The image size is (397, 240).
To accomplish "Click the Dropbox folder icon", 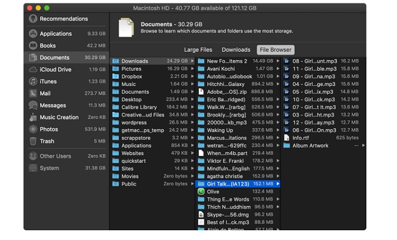I will tap(116, 76).
